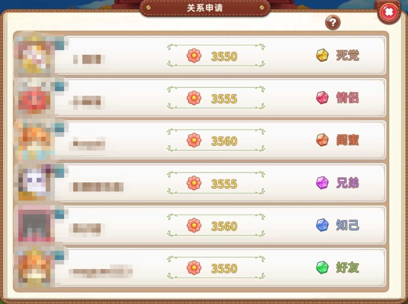Screen dimensions: 408x304
Task: Click the purple gem beside 兄弟
Action: 322,183
